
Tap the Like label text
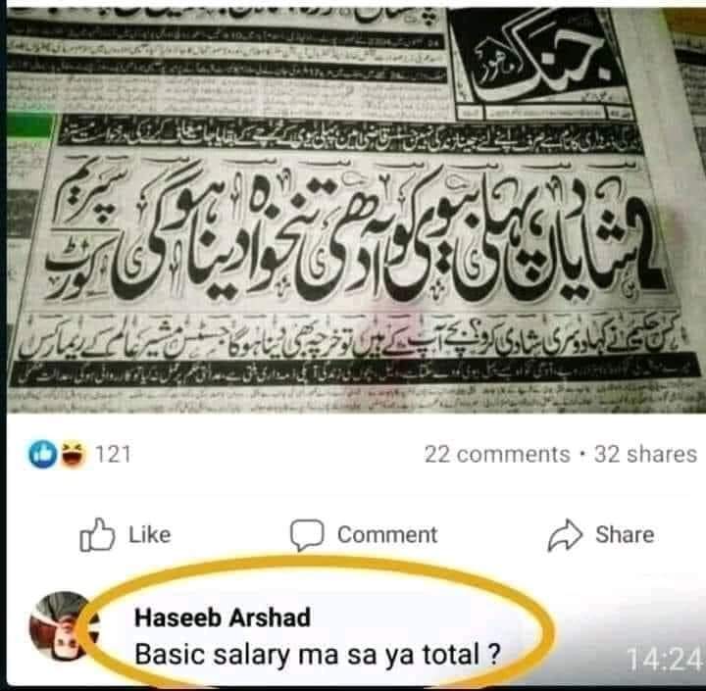tap(149, 535)
